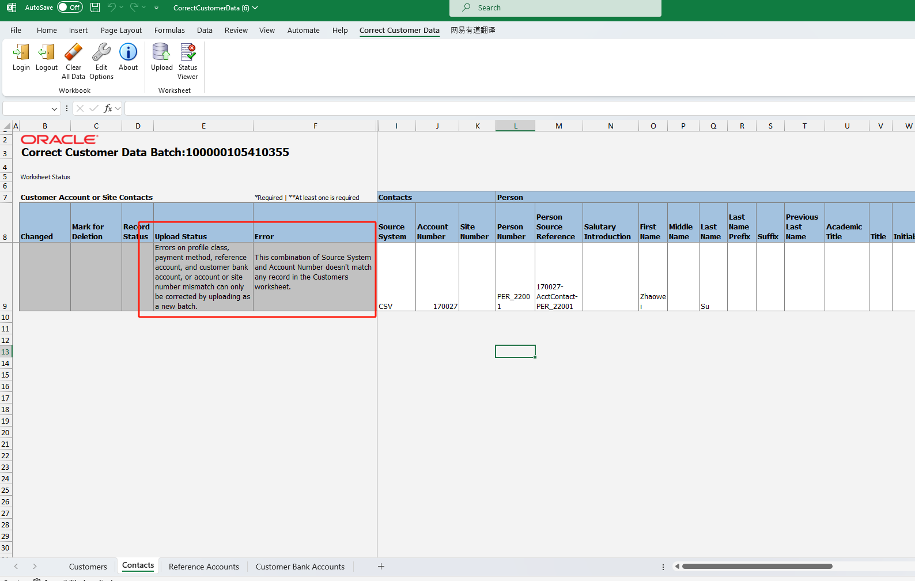915x581 pixels.
Task: Click the PER_22001 Person Number cell
Action: 515,277
